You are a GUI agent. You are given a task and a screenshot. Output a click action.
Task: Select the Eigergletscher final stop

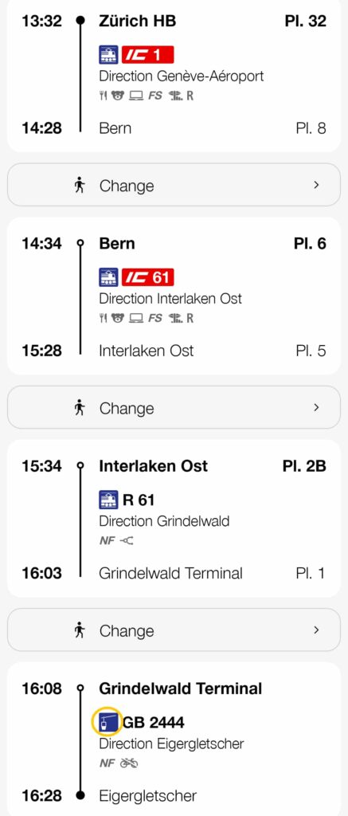[148, 796]
